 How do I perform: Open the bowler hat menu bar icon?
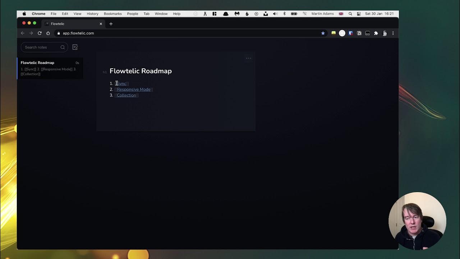click(x=226, y=14)
